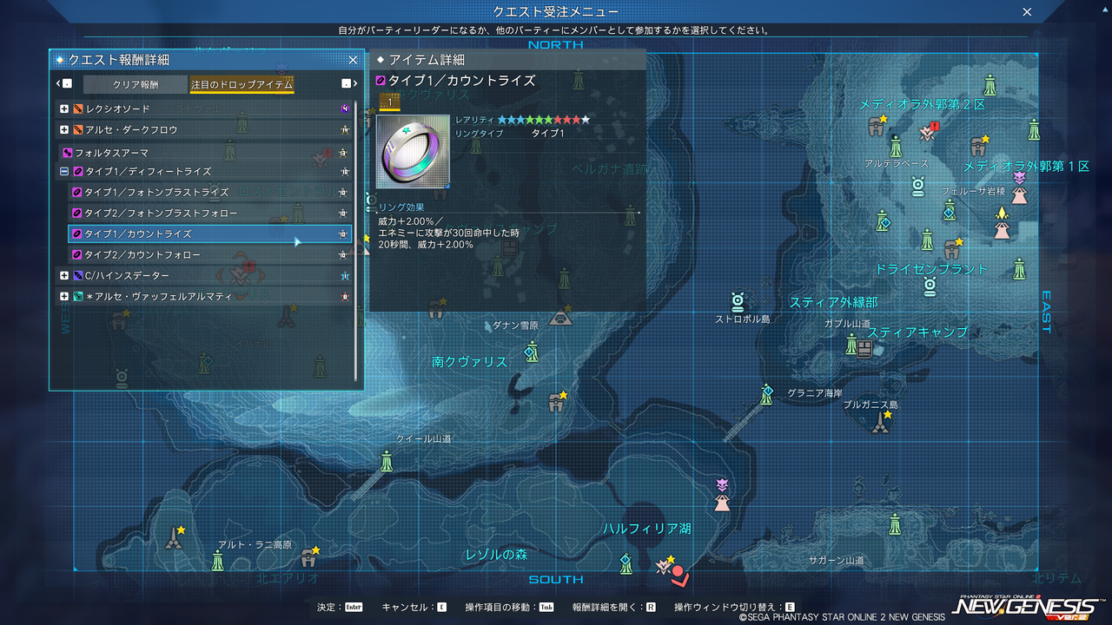
Task: Close the クエスト報酬詳細 panel
Action: tap(353, 60)
